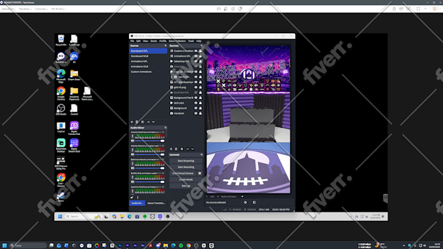Open the Docks menu in OBS
The height and width of the screenshot is (249, 443).
click(154, 41)
